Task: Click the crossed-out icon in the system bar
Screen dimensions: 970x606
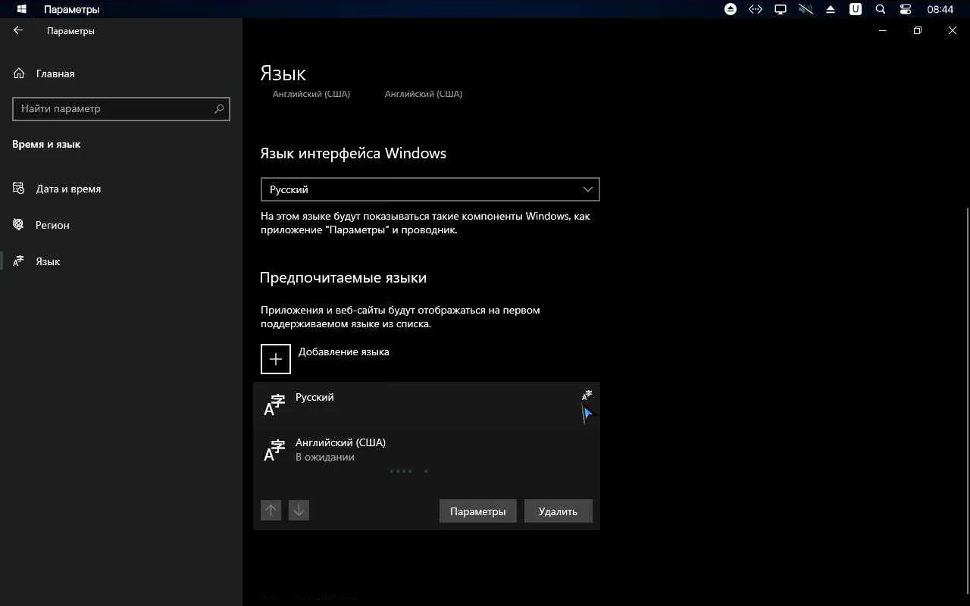Action: tap(806, 9)
